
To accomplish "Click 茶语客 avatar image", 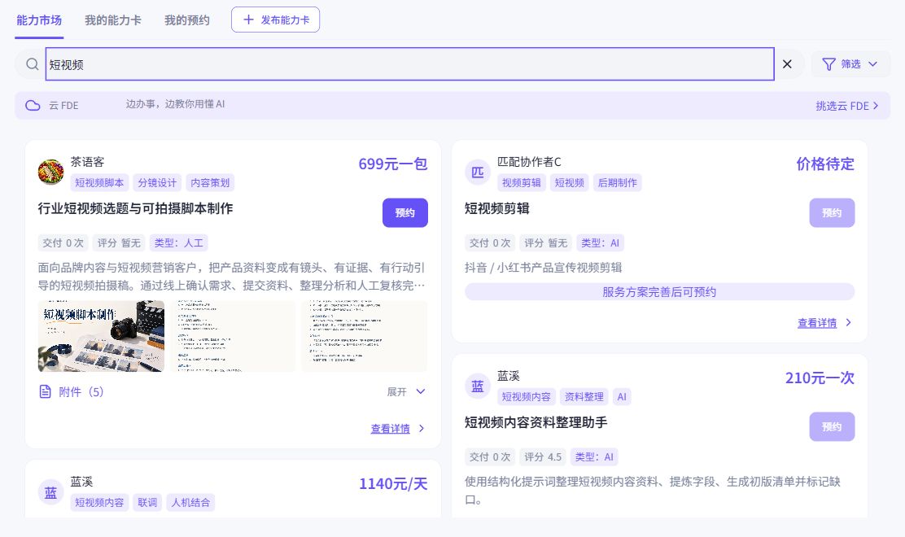I will tap(50, 172).
